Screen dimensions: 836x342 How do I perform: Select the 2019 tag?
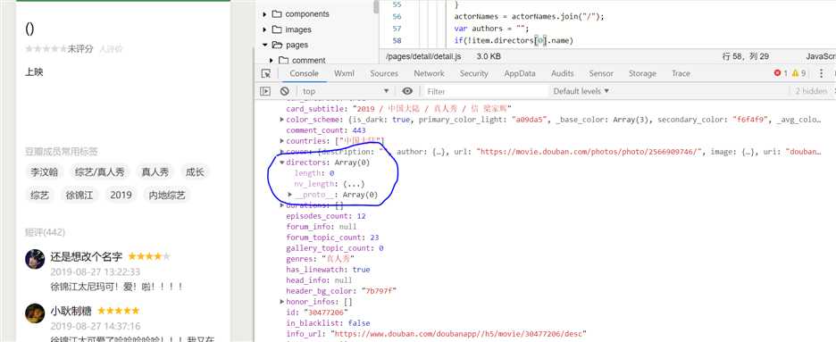(x=121, y=196)
